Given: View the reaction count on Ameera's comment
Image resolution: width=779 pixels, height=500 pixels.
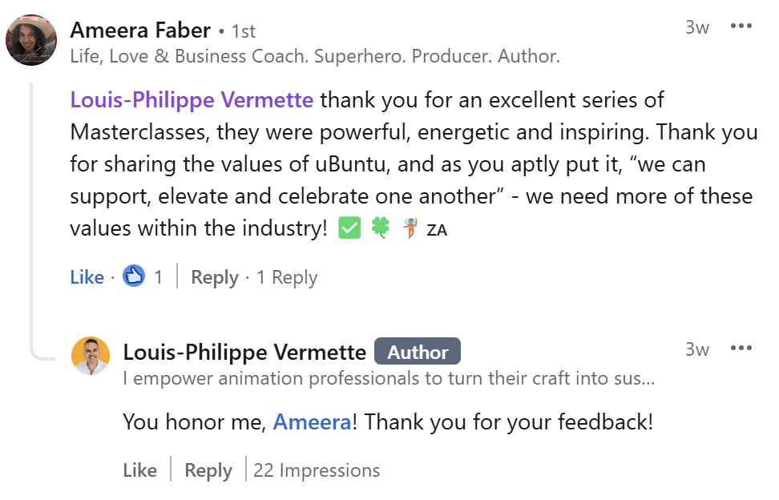Looking at the screenshot, I should (x=158, y=277).
